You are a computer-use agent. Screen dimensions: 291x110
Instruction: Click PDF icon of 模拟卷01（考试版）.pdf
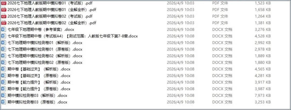(4, 3)
